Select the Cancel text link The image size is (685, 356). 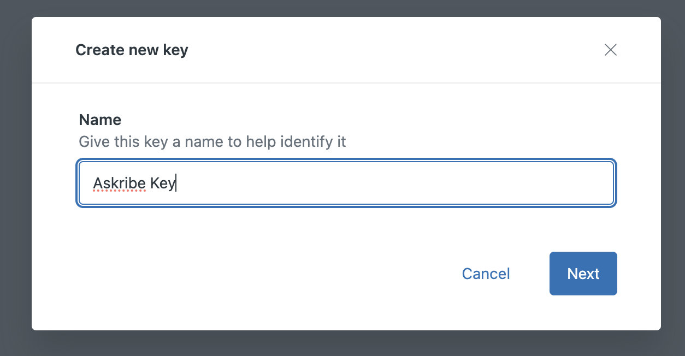(x=486, y=274)
